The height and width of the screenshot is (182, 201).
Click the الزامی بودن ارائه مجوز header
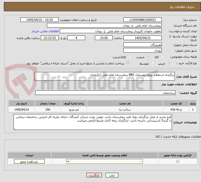pyautogui.click(x=178, y=155)
